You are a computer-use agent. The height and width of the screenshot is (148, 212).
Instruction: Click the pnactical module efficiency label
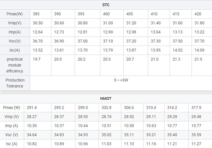14,65
